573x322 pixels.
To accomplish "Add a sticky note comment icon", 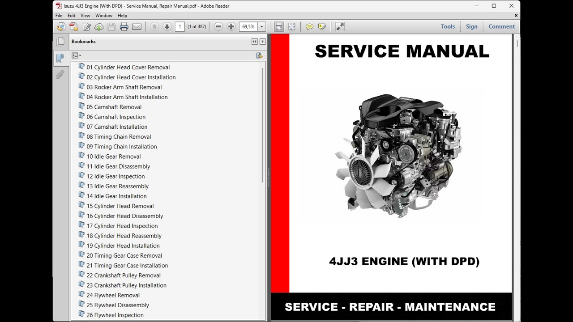I will pyautogui.click(x=309, y=27).
